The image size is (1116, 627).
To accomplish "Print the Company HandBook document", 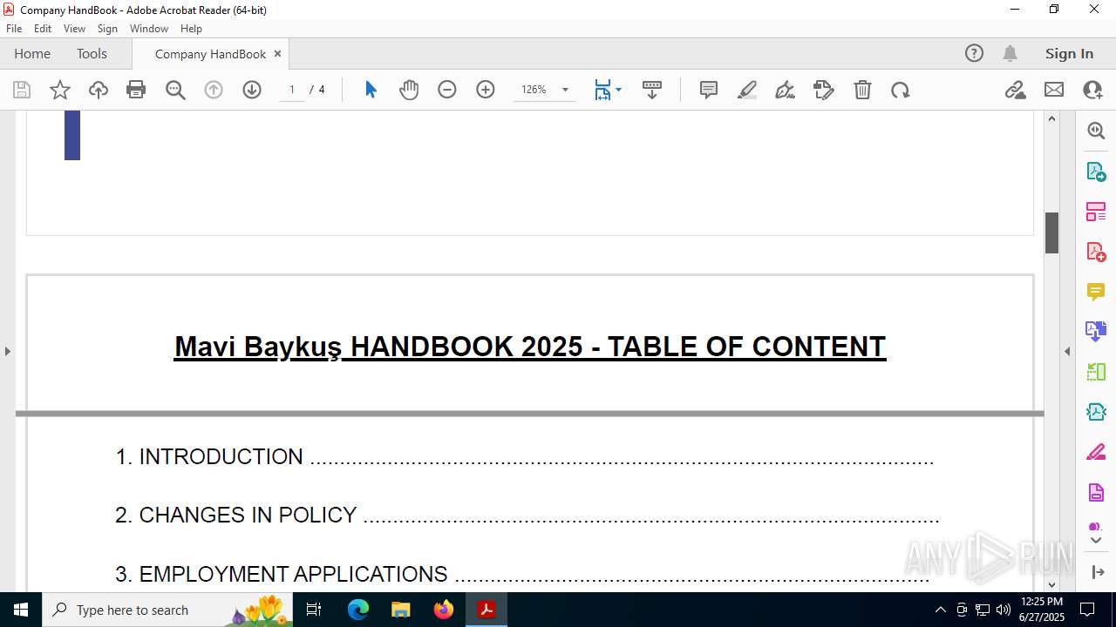I will point(136,90).
